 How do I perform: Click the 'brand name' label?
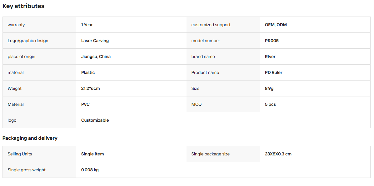(203, 57)
